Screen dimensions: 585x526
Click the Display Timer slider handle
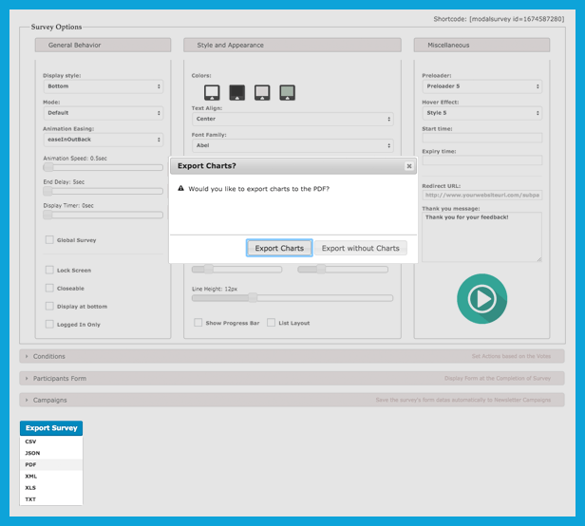click(x=47, y=215)
